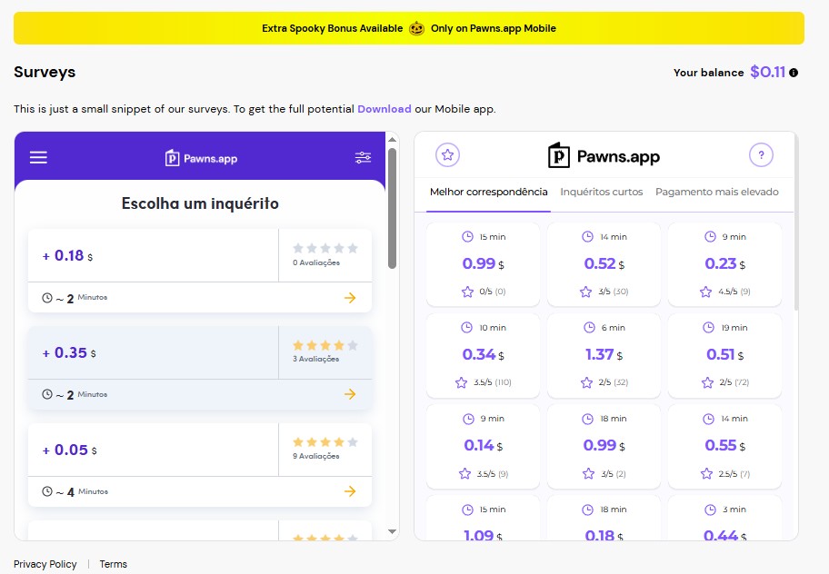Open the Privacy Policy link
Screen dimensions: 829x574
pos(45,564)
